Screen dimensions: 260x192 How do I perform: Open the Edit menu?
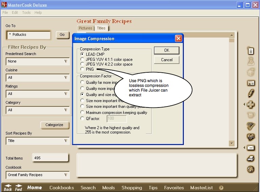pos(15,13)
